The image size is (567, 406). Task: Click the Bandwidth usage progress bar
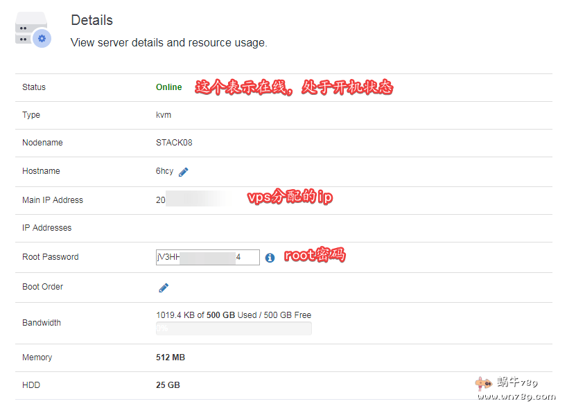click(234, 328)
